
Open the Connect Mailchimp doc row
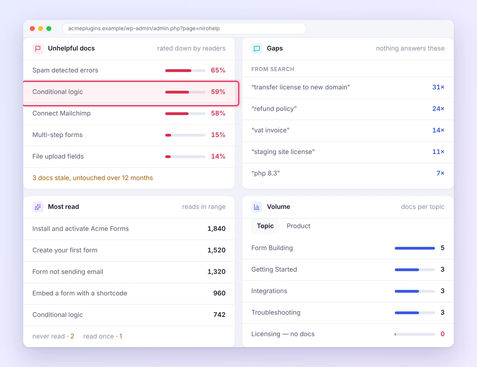(x=129, y=113)
